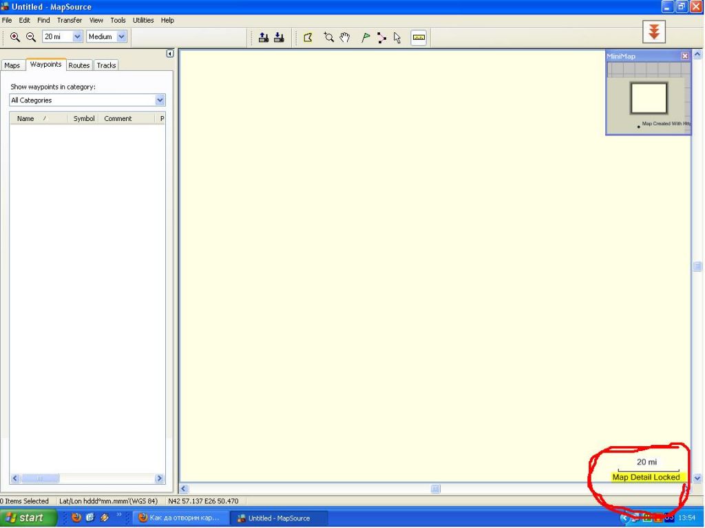
Task: Open the Help menu
Action: pyautogui.click(x=167, y=20)
